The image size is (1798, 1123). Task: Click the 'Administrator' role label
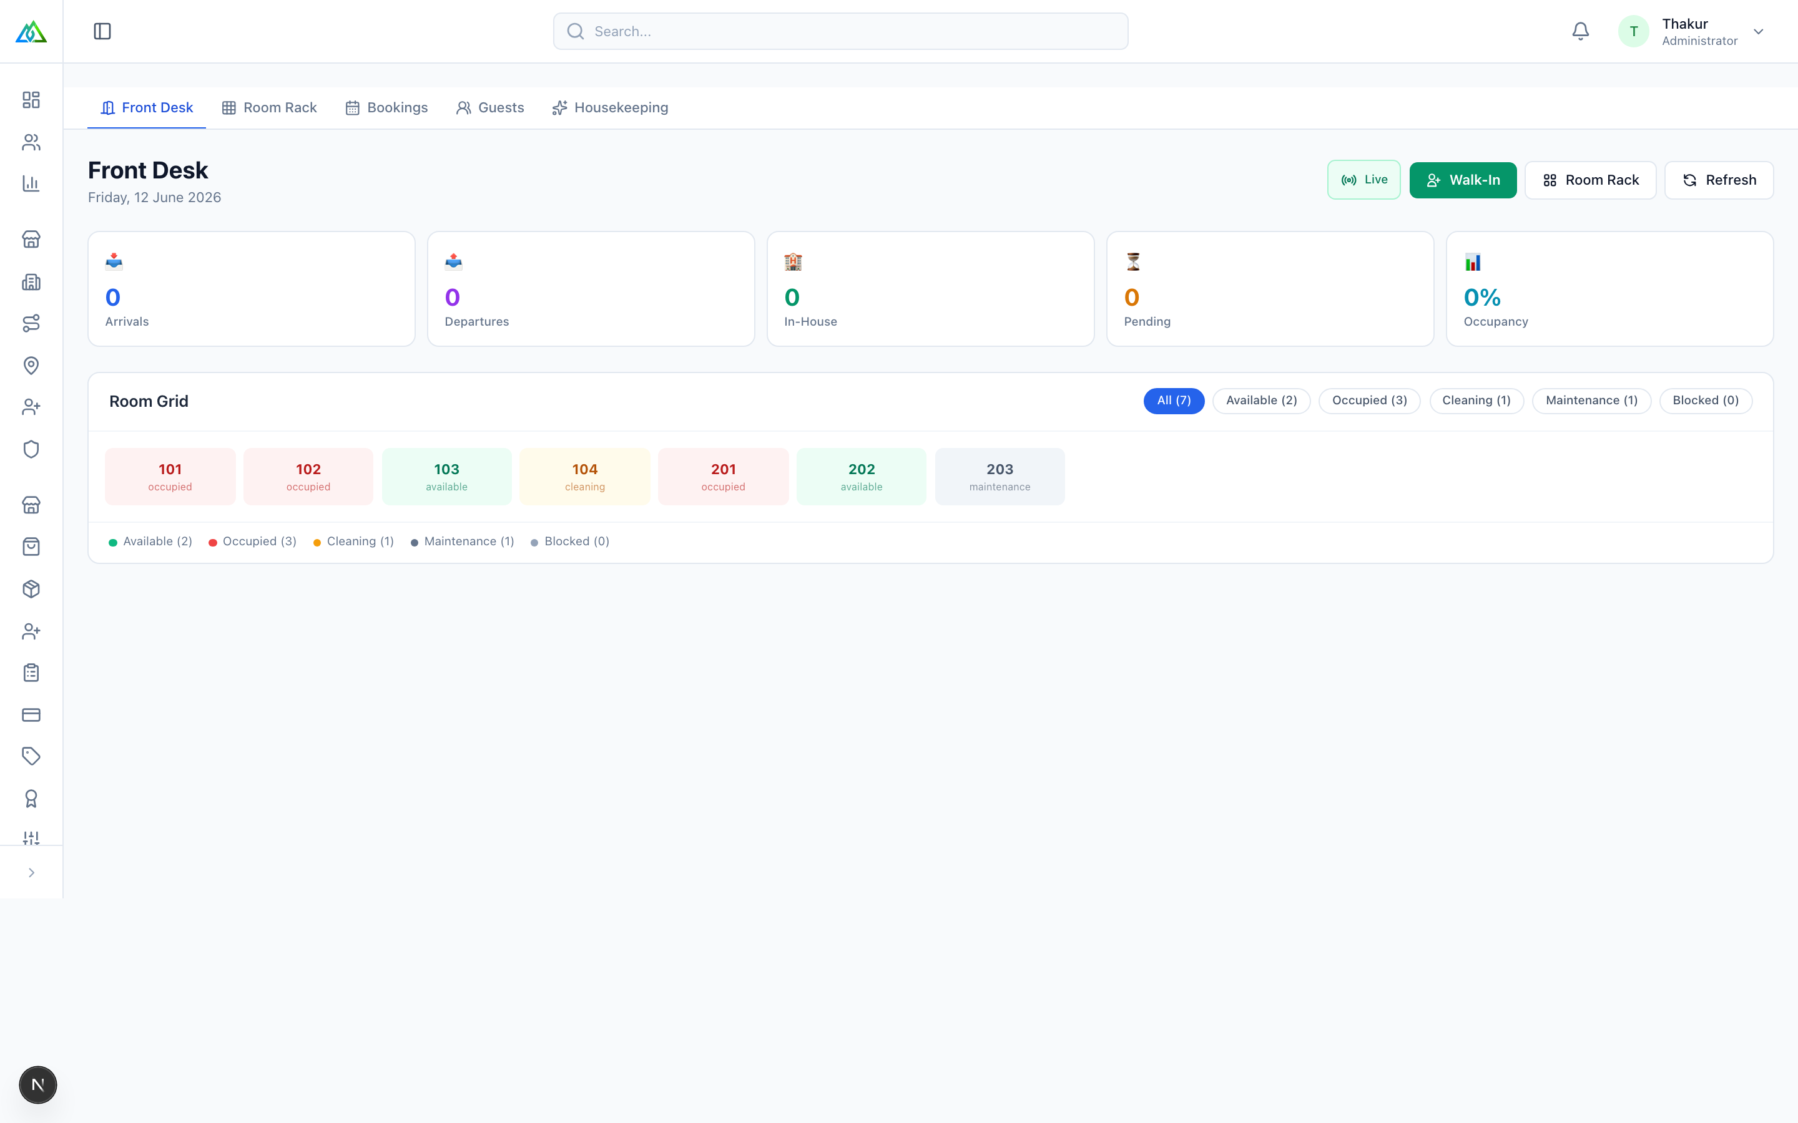click(1699, 42)
